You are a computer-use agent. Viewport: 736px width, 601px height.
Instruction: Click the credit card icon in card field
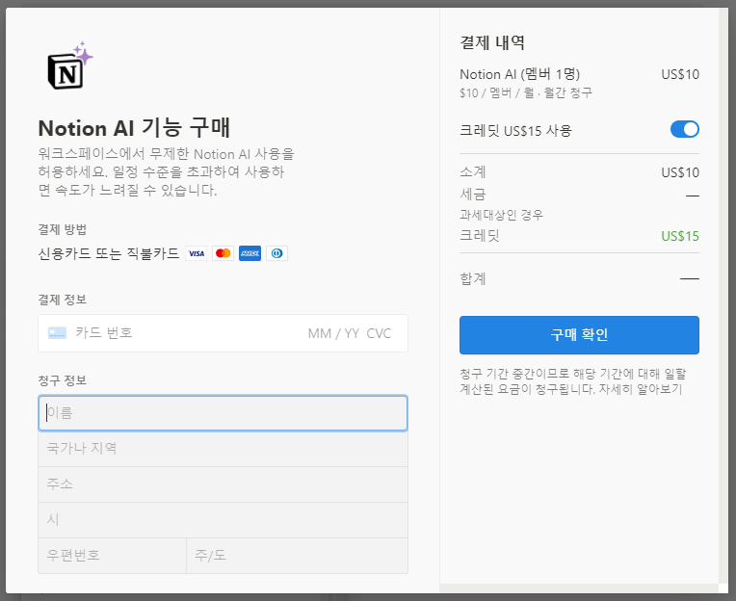point(57,333)
